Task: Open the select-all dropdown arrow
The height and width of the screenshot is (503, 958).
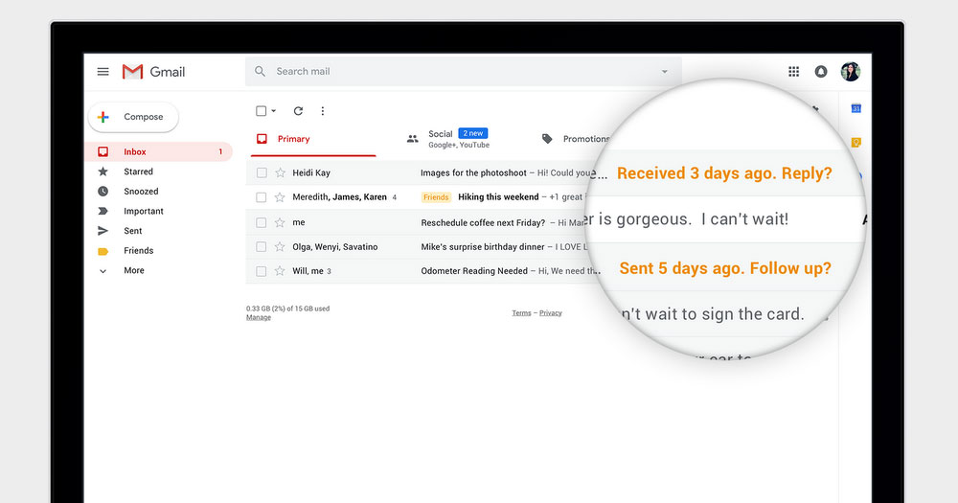Action: (x=274, y=110)
